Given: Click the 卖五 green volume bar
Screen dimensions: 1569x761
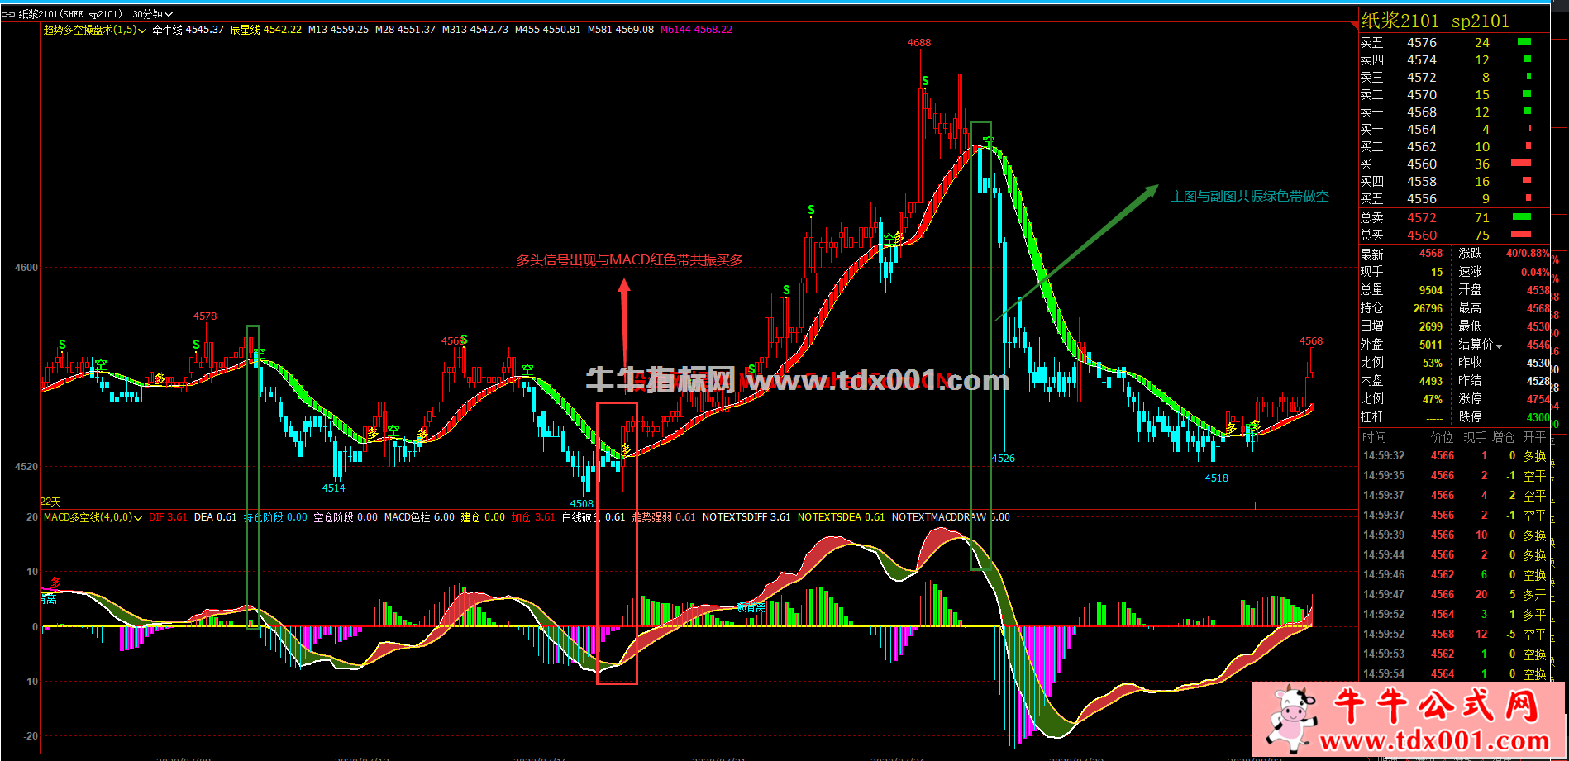Looking at the screenshot, I should 1524,42.
